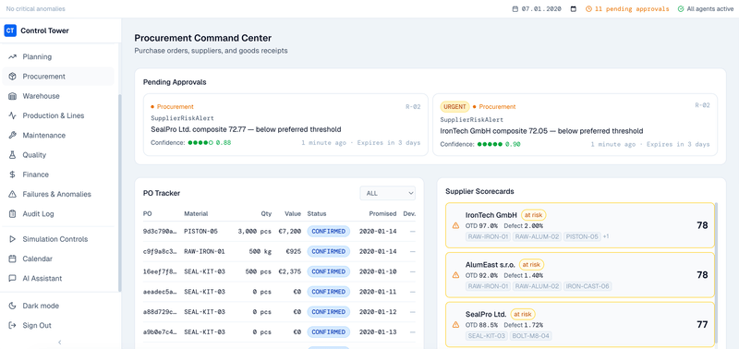Expand the +1 materials on IronTech GmbH card
739x349 pixels.
[606, 236]
